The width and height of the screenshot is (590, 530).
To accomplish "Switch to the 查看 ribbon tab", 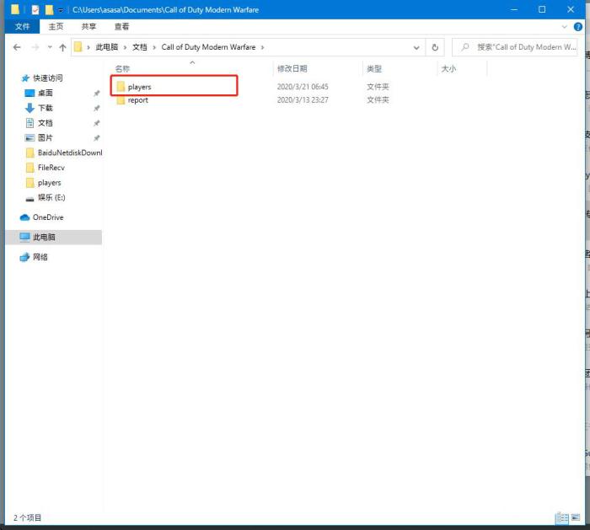I will [x=121, y=26].
